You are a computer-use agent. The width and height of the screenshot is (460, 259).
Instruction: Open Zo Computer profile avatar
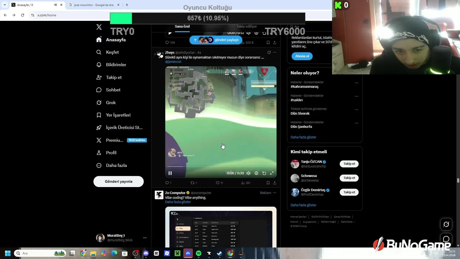[x=159, y=195]
